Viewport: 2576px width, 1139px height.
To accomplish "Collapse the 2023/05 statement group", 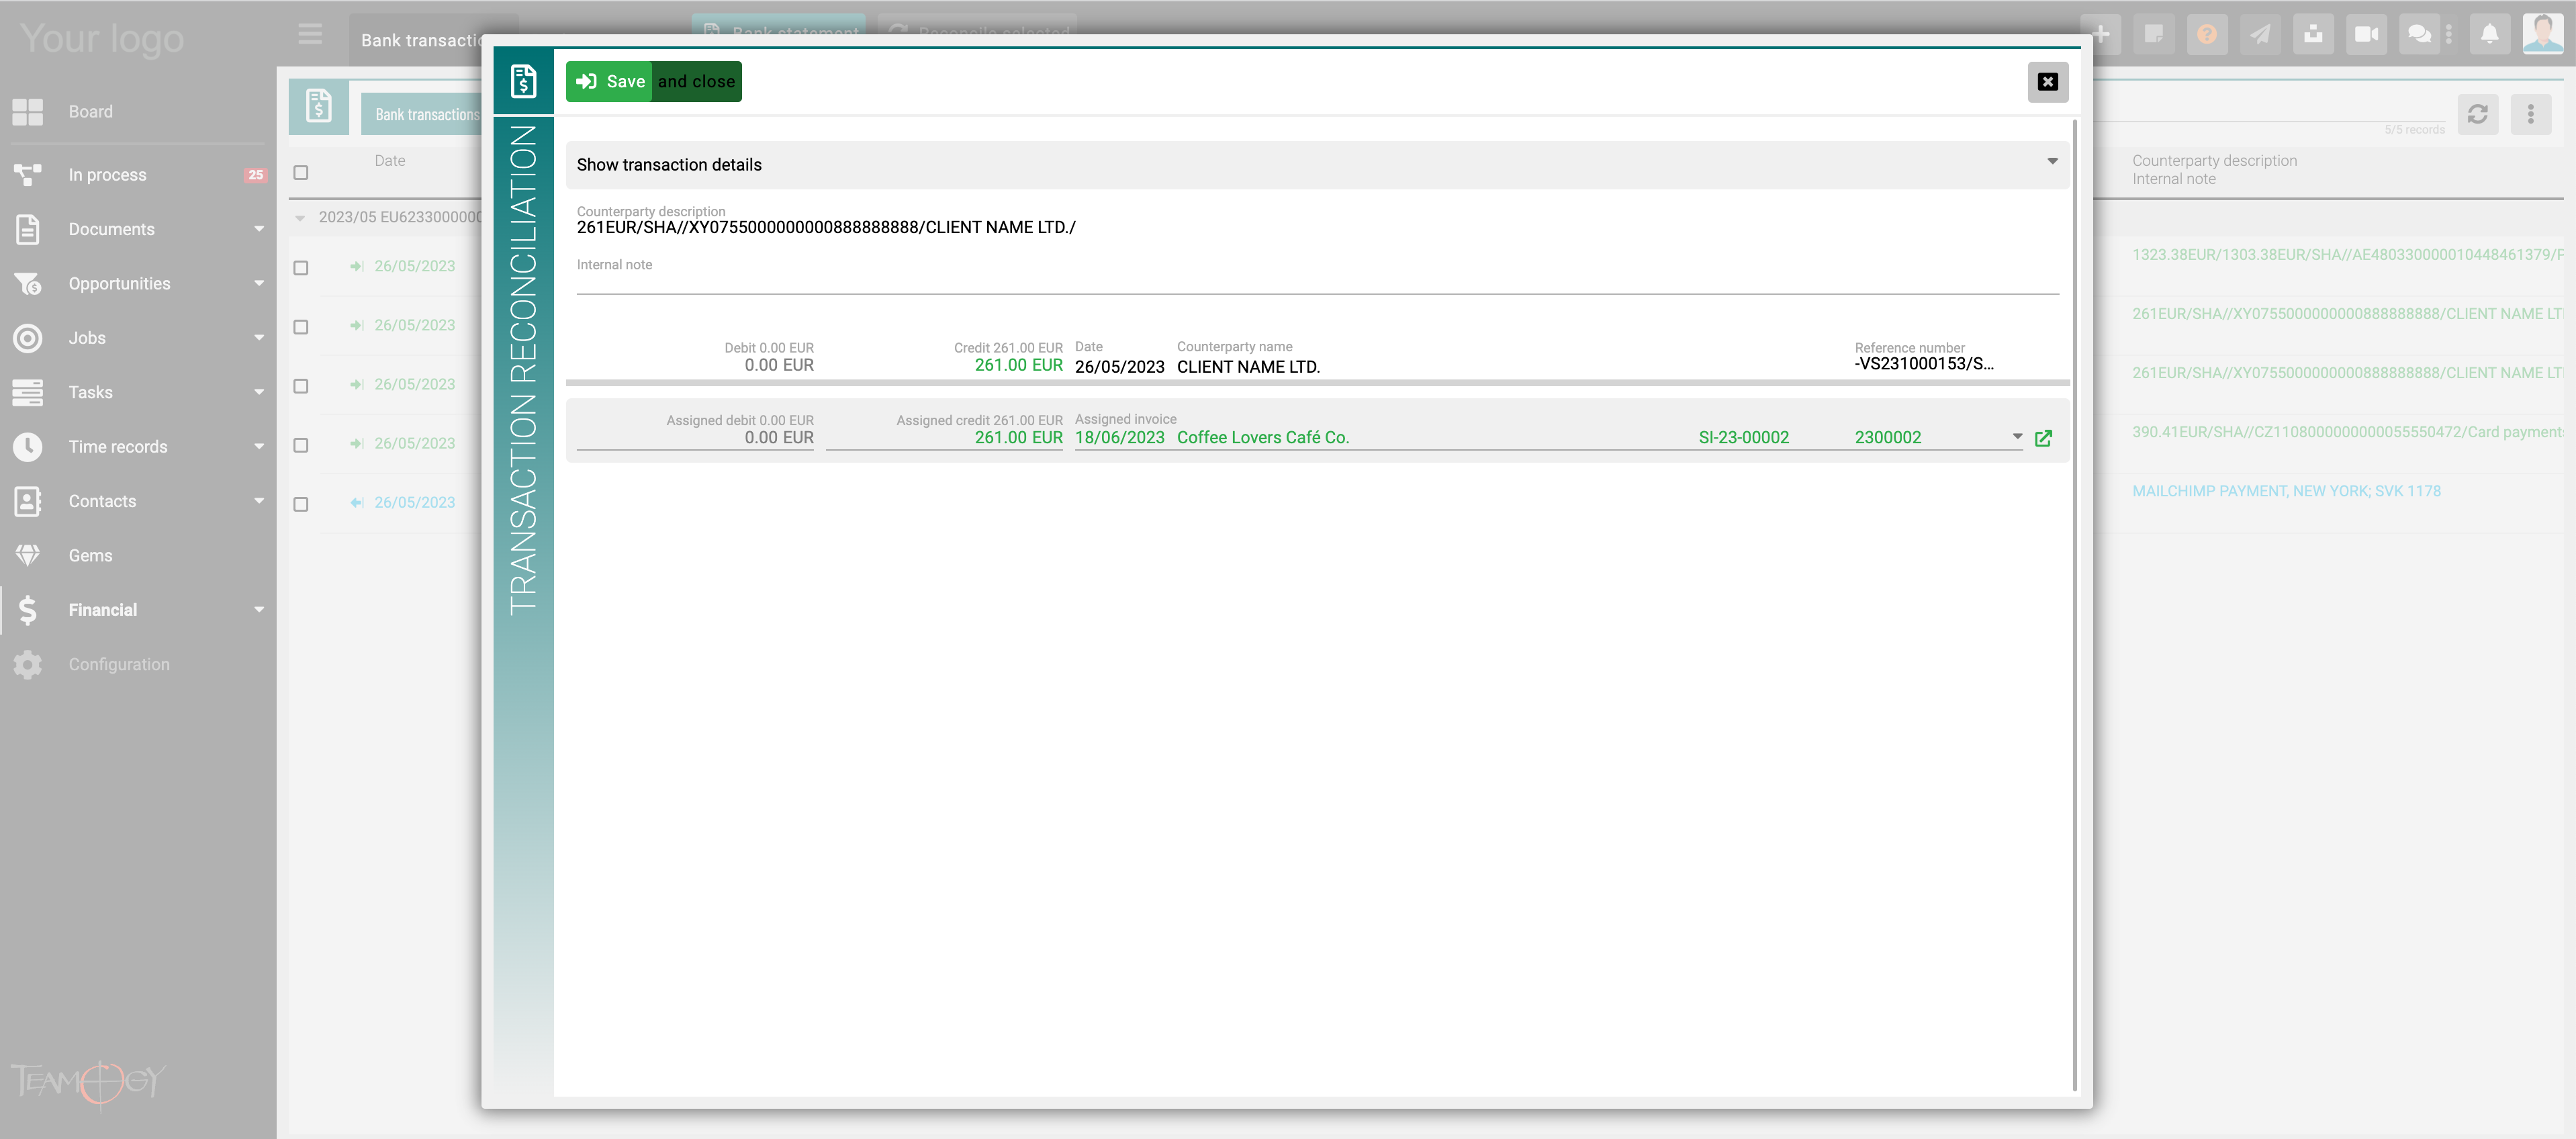I will (x=300, y=218).
